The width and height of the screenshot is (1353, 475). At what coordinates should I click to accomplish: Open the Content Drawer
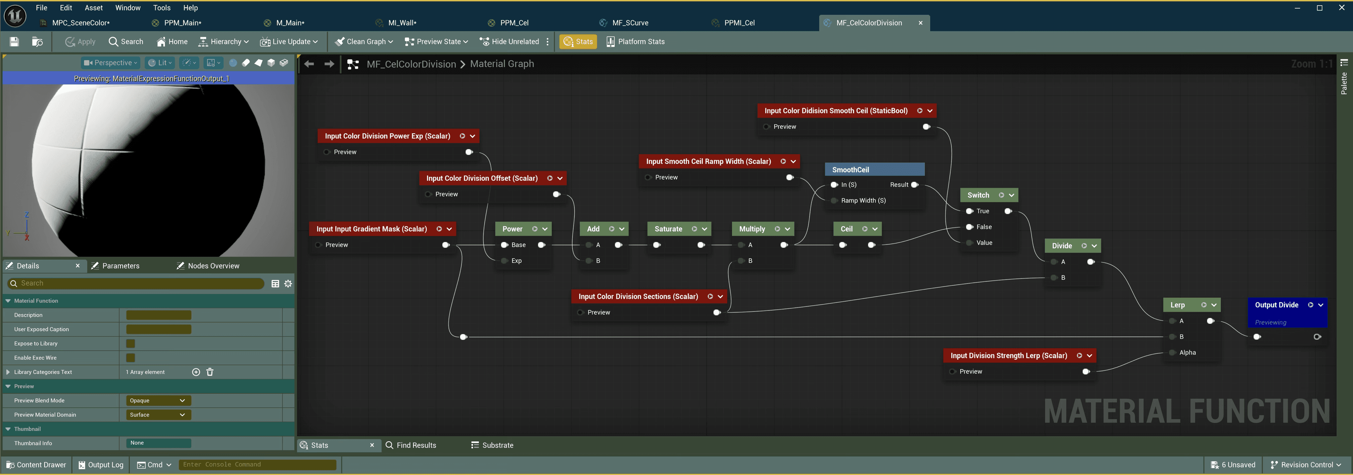(x=36, y=465)
